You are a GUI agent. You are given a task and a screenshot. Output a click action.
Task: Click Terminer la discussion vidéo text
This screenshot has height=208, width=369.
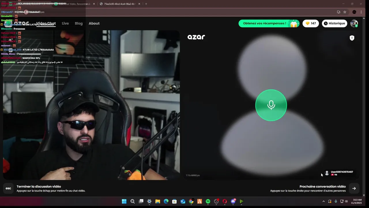click(39, 187)
